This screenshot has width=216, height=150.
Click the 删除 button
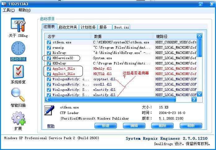[x=162, y=126]
